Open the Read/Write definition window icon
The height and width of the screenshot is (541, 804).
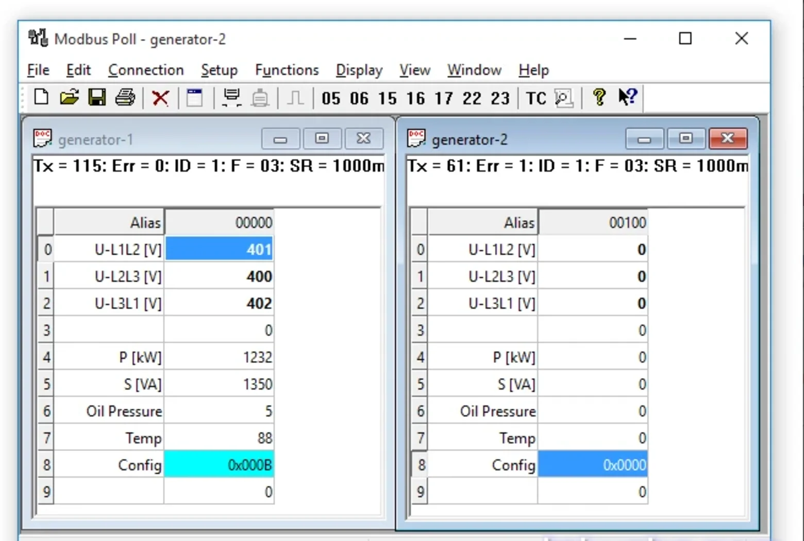(x=195, y=97)
